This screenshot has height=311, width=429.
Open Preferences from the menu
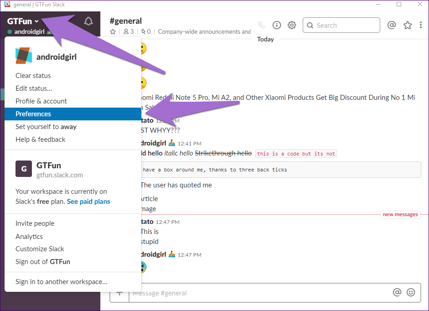tap(73, 114)
